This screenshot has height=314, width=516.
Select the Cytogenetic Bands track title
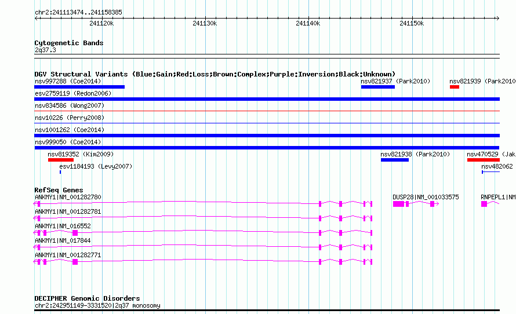click(69, 43)
